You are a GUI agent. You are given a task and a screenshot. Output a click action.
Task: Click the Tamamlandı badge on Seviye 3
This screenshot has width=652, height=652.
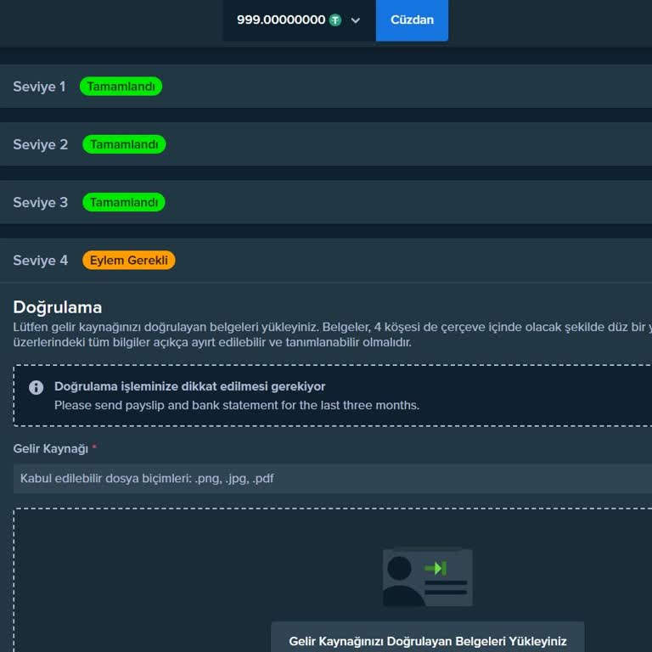coord(124,202)
